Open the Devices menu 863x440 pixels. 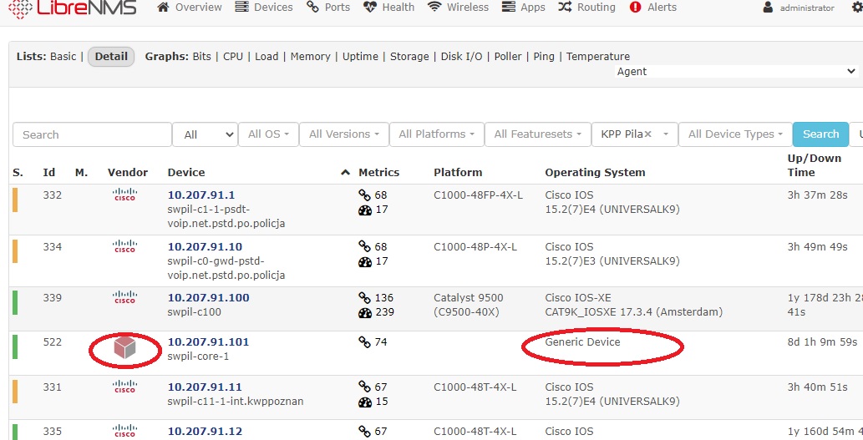point(264,8)
